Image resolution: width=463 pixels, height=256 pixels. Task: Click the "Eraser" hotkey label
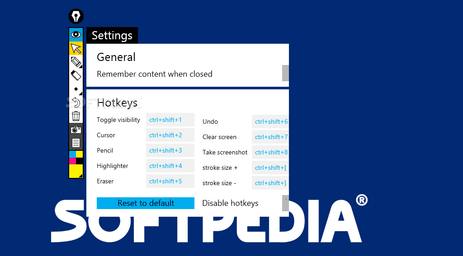[x=105, y=181]
